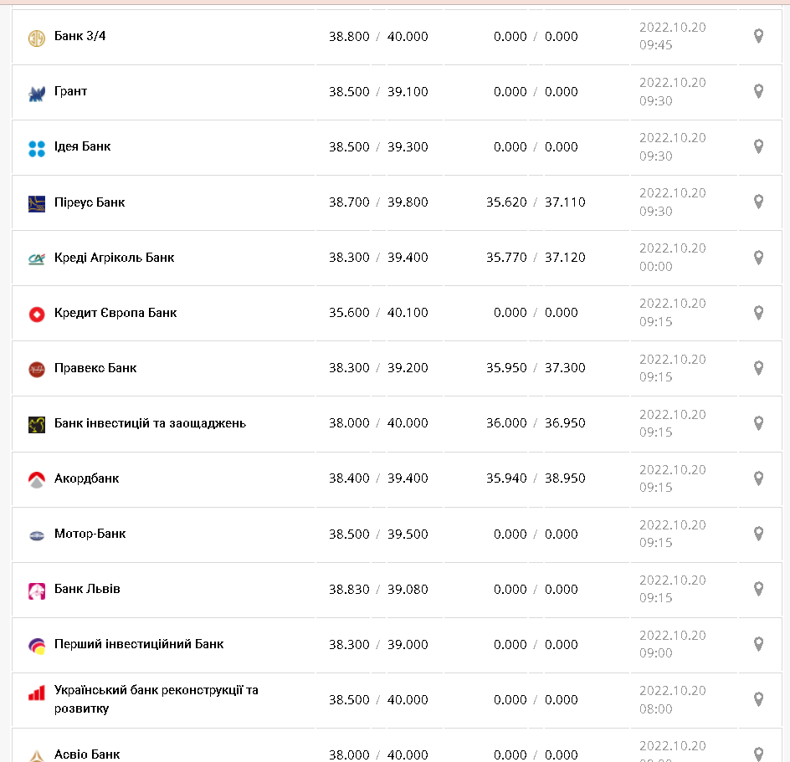Click the Акордбанк name link
Image resolution: width=790 pixels, height=762 pixels.
point(86,478)
